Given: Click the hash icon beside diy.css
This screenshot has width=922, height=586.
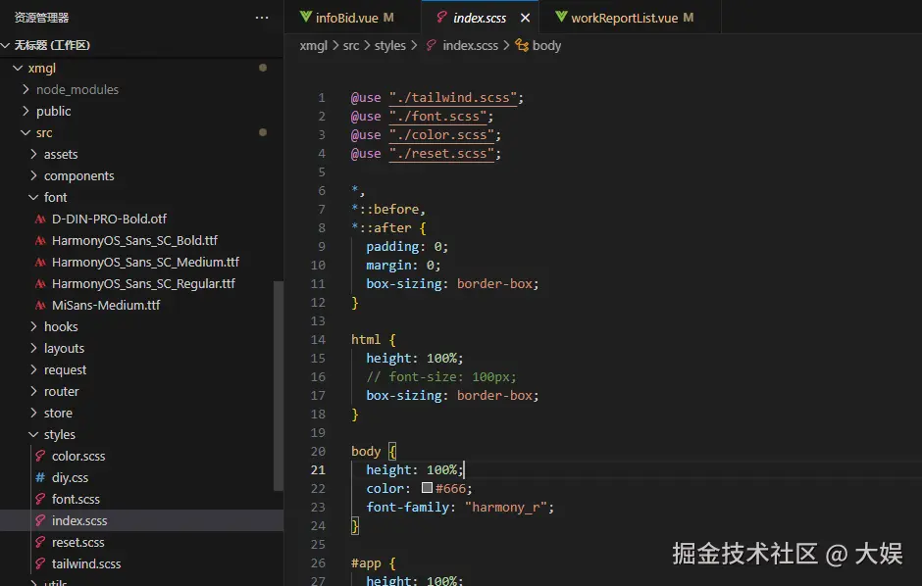Looking at the screenshot, I should pyautogui.click(x=40, y=477).
